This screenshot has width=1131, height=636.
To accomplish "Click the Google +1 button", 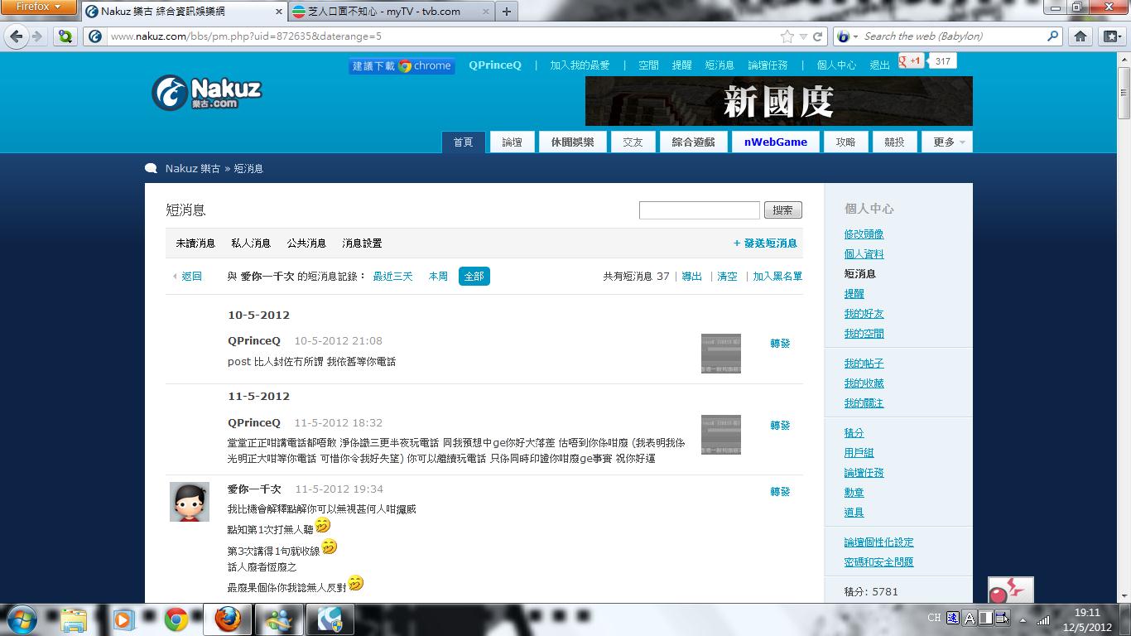I will coord(911,60).
